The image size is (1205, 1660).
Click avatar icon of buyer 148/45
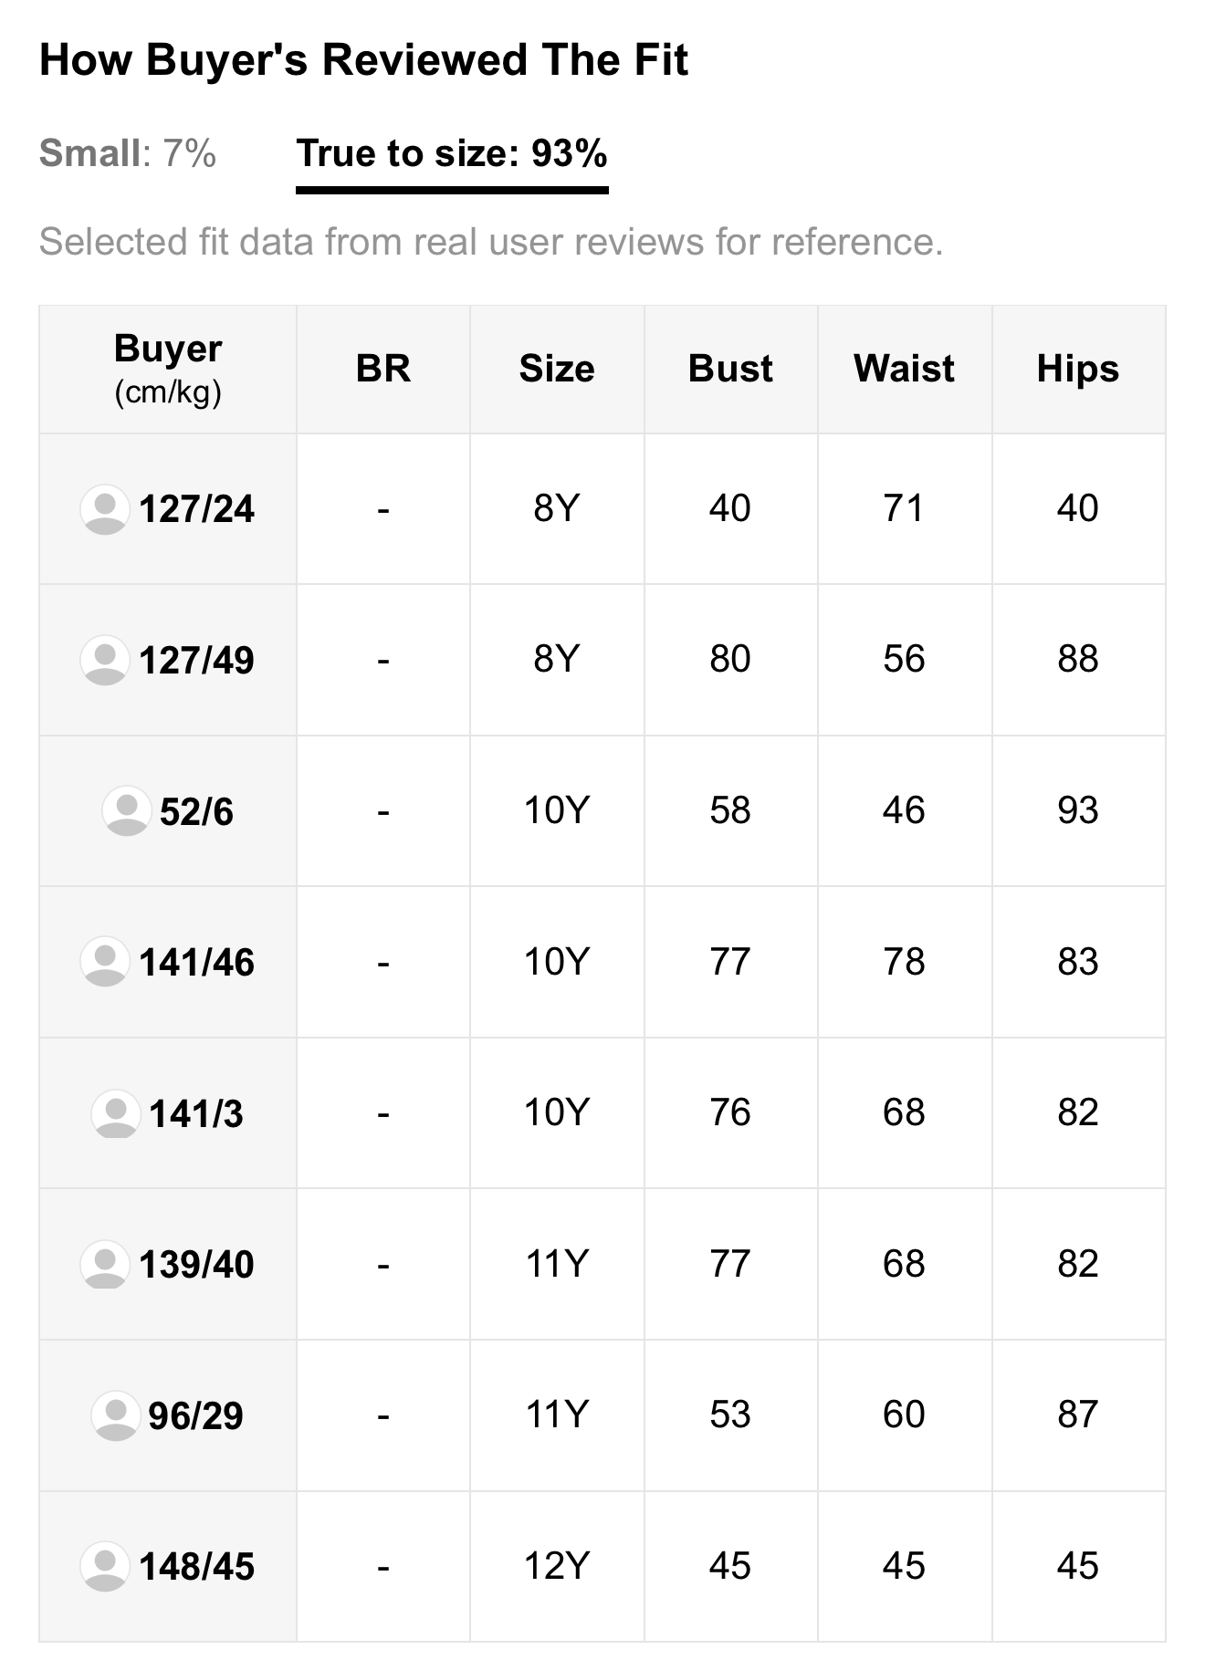coord(105,1566)
